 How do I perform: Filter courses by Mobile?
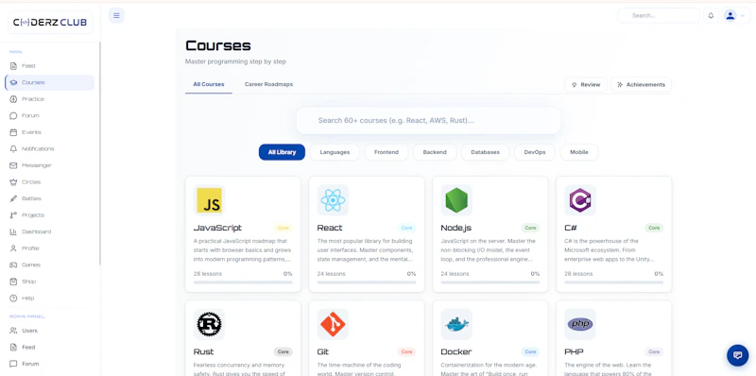tap(579, 152)
